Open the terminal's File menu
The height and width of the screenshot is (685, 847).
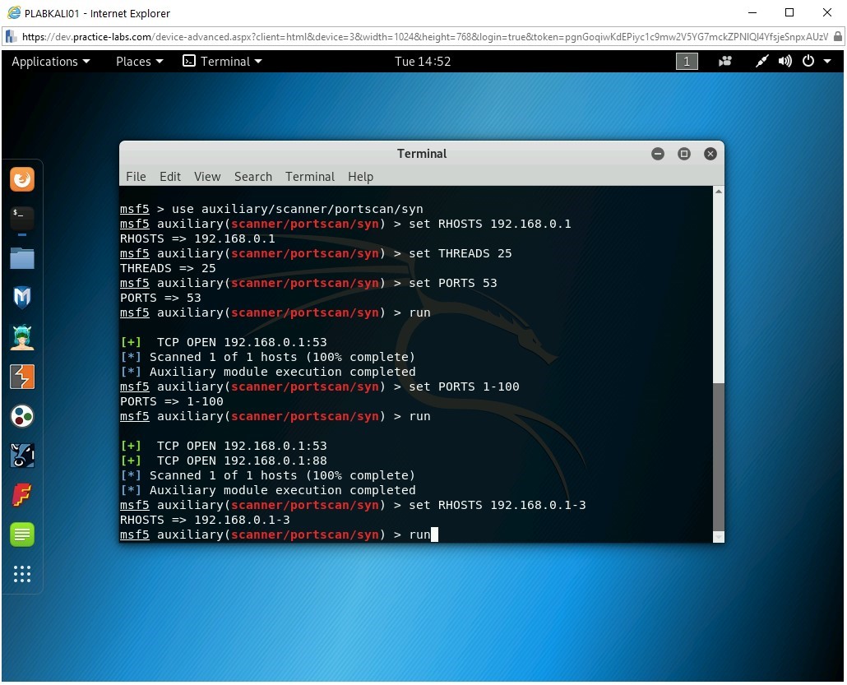(x=136, y=177)
